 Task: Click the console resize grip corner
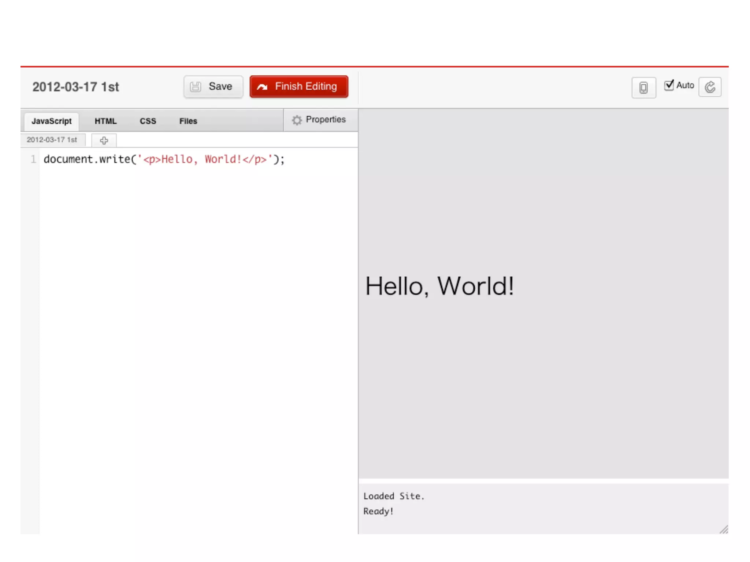pyautogui.click(x=724, y=529)
